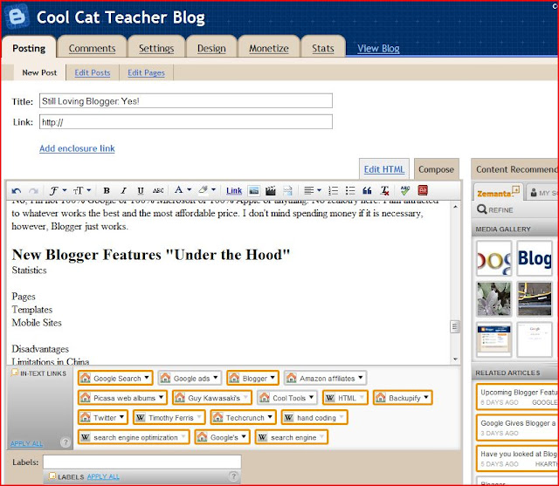Screen dimensions: 559x486
Task: Click the Redo arrow in editor toolbar
Action: click(33, 191)
